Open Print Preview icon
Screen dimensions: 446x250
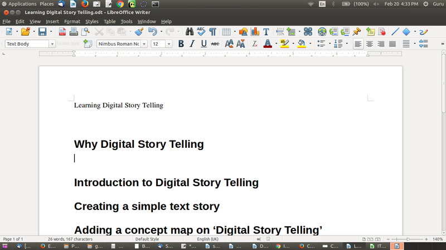click(x=85, y=32)
